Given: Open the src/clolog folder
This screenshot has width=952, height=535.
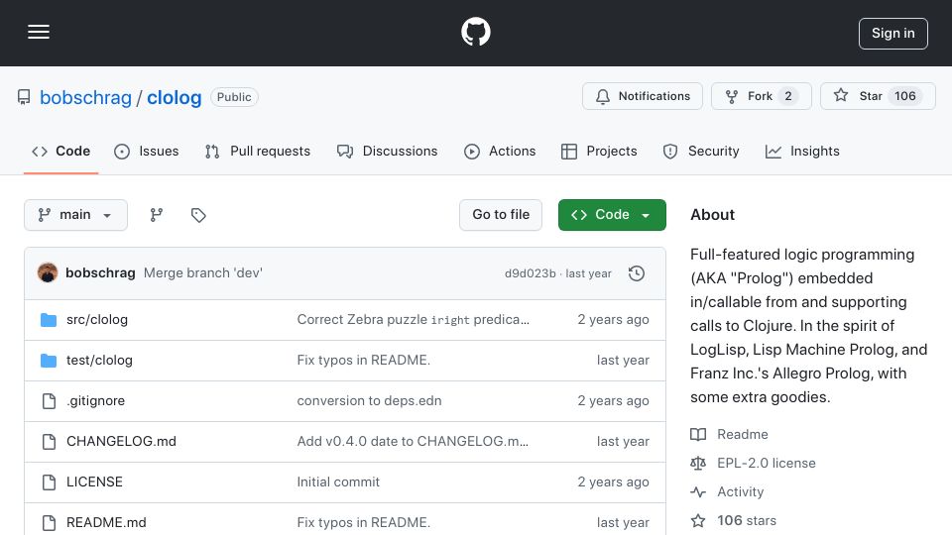Looking at the screenshot, I should click(x=97, y=320).
